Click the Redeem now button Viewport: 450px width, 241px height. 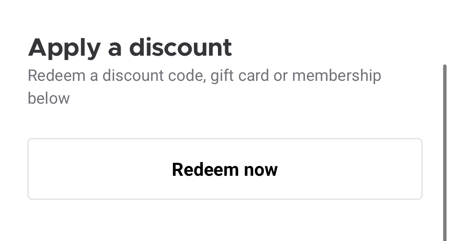(x=225, y=169)
